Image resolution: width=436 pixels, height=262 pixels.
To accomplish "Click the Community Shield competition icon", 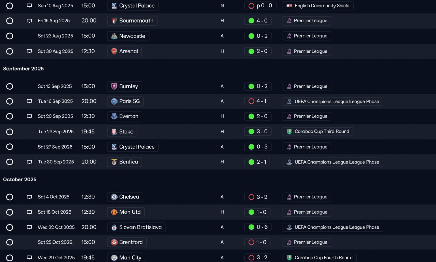I will pyautogui.click(x=289, y=6).
